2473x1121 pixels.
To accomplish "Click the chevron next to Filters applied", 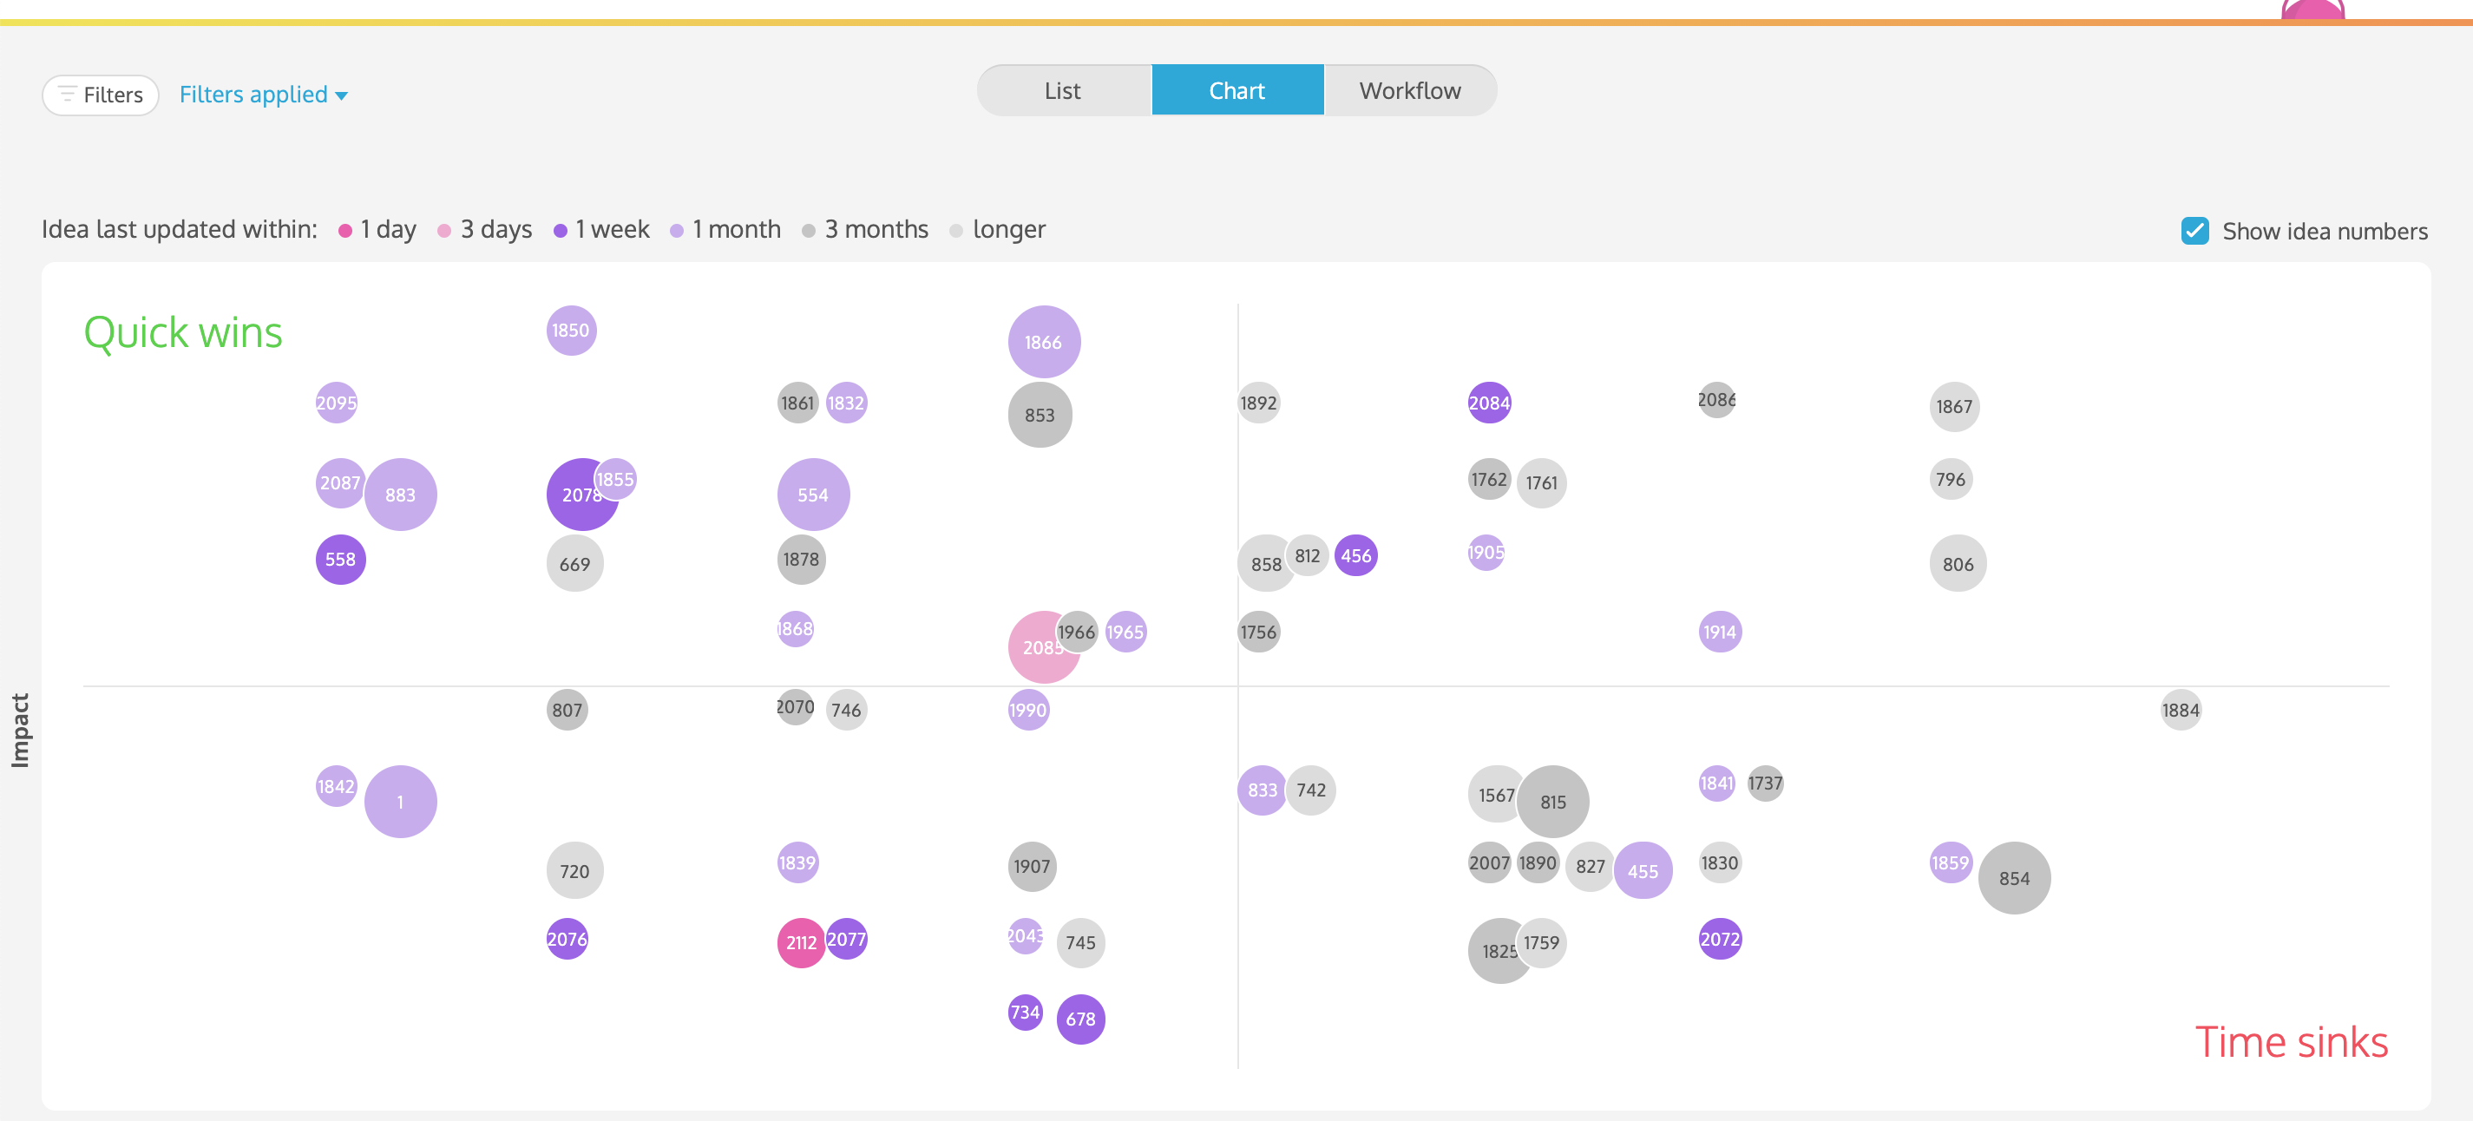I will (x=344, y=95).
